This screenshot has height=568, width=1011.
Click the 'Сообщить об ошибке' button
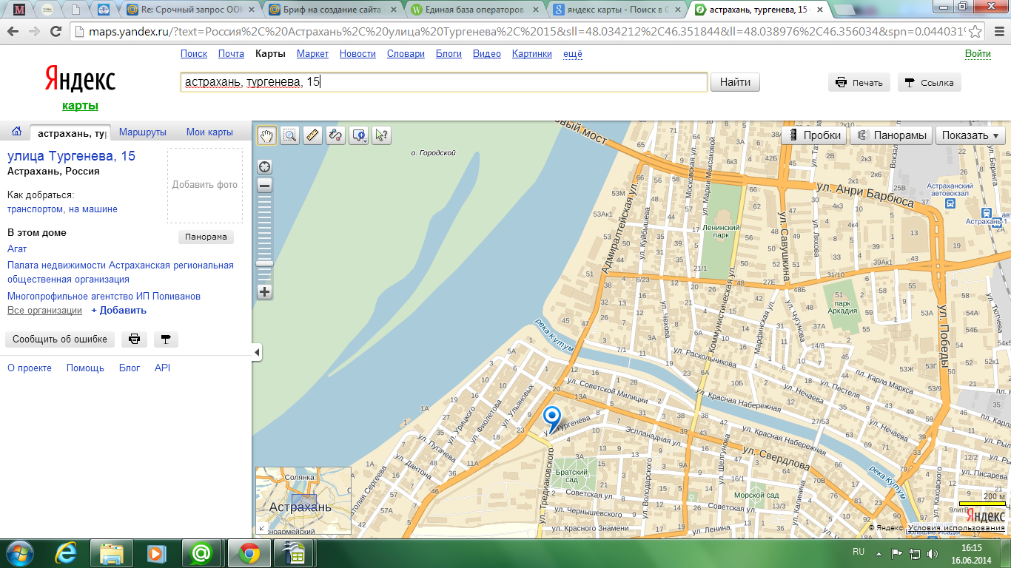pos(60,339)
